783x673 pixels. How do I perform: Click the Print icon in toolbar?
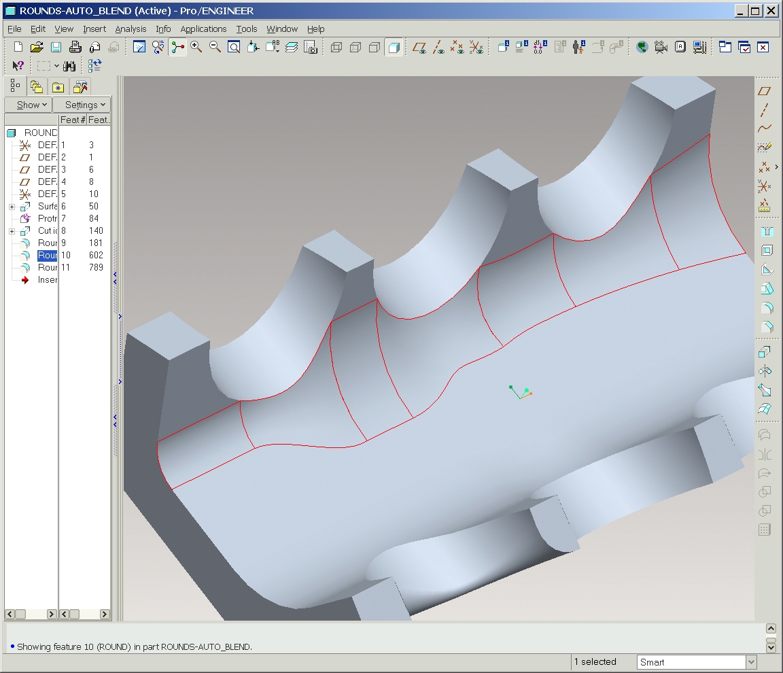click(75, 47)
